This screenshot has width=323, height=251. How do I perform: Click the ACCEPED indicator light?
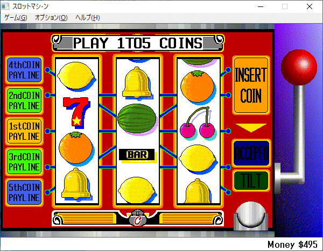pos(251,153)
